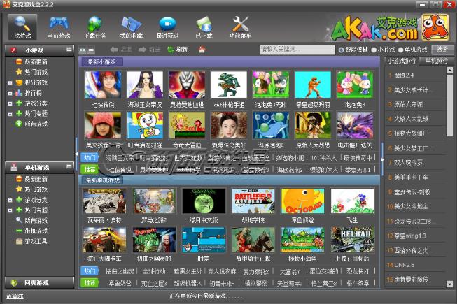Expand 热门专题 in the 单机游戏 panel
Viewport: 457px width, 304px height.
click(x=10, y=210)
